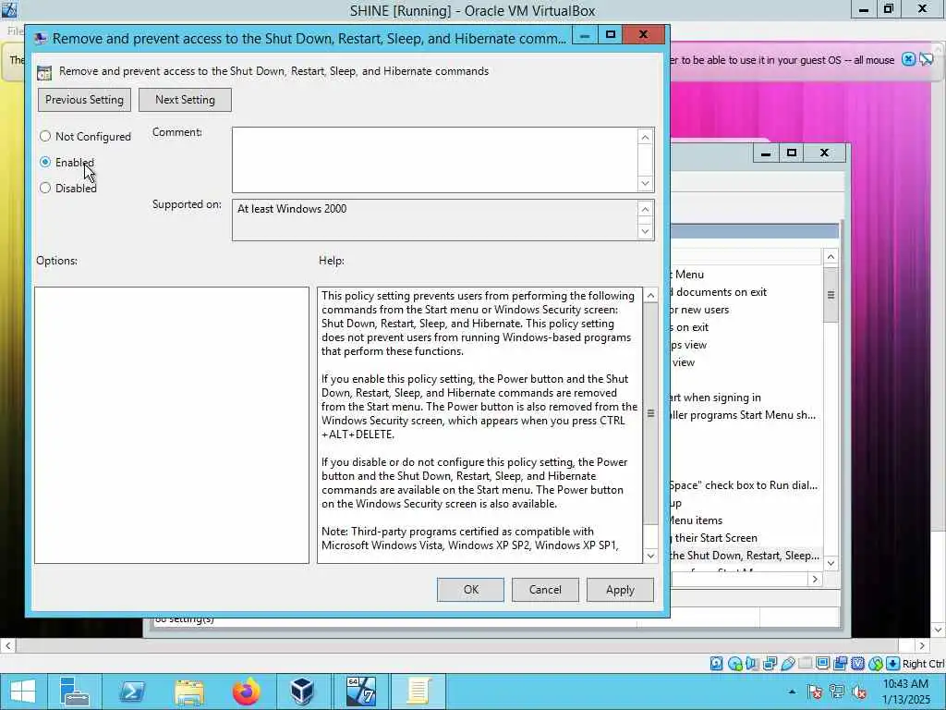Click the 'Menu items' row in the background list
The height and width of the screenshot is (710, 946).
point(746,520)
